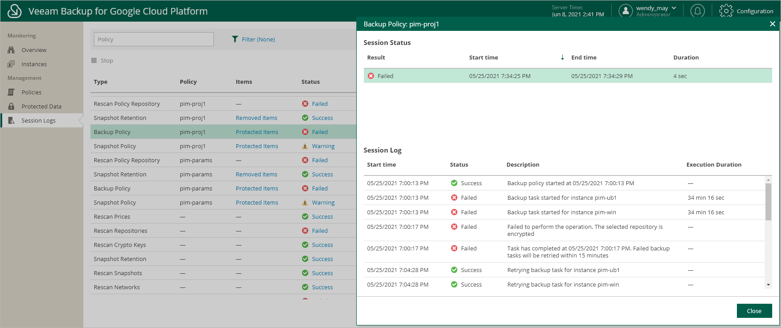The height and width of the screenshot is (328, 781).
Task: Select 'Retrying backup task for instance pim-win' log entry
Action: pos(564,284)
